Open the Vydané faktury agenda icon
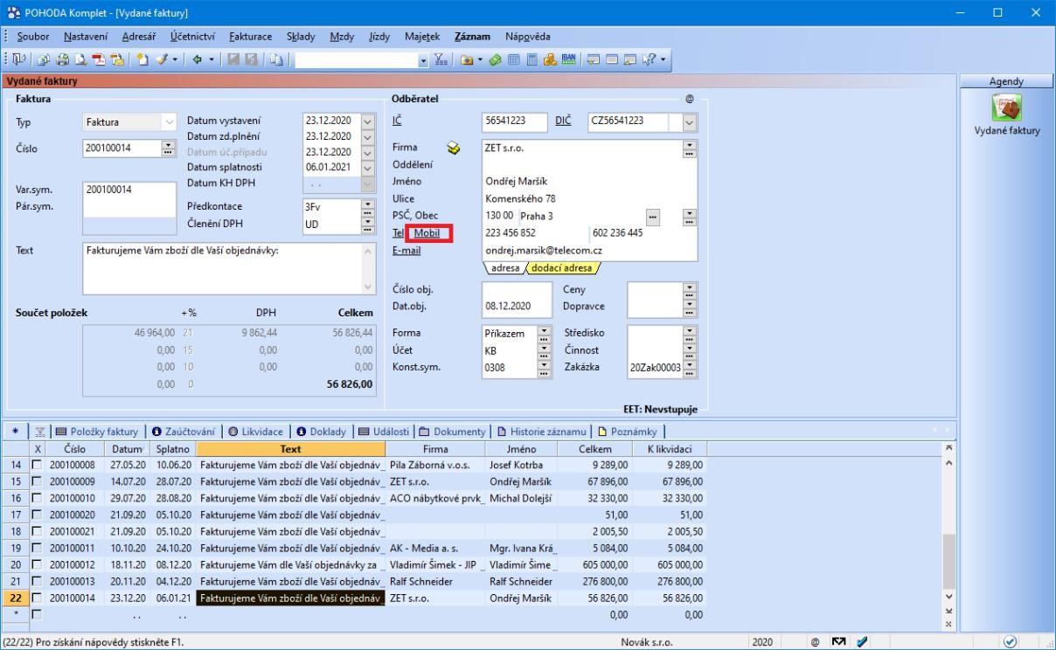The width and height of the screenshot is (1056, 650). 1007,107
